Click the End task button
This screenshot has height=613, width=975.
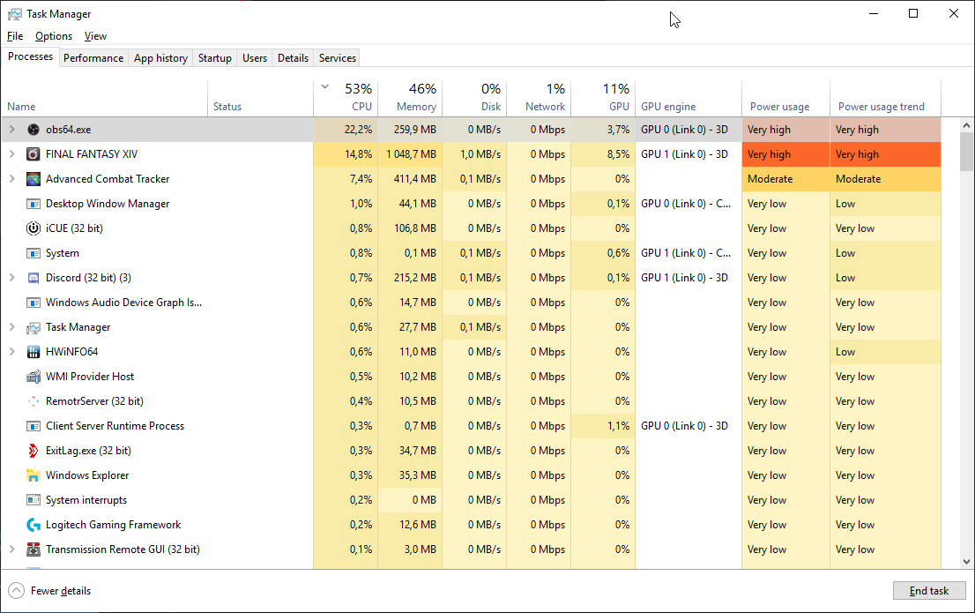(928, 591)
